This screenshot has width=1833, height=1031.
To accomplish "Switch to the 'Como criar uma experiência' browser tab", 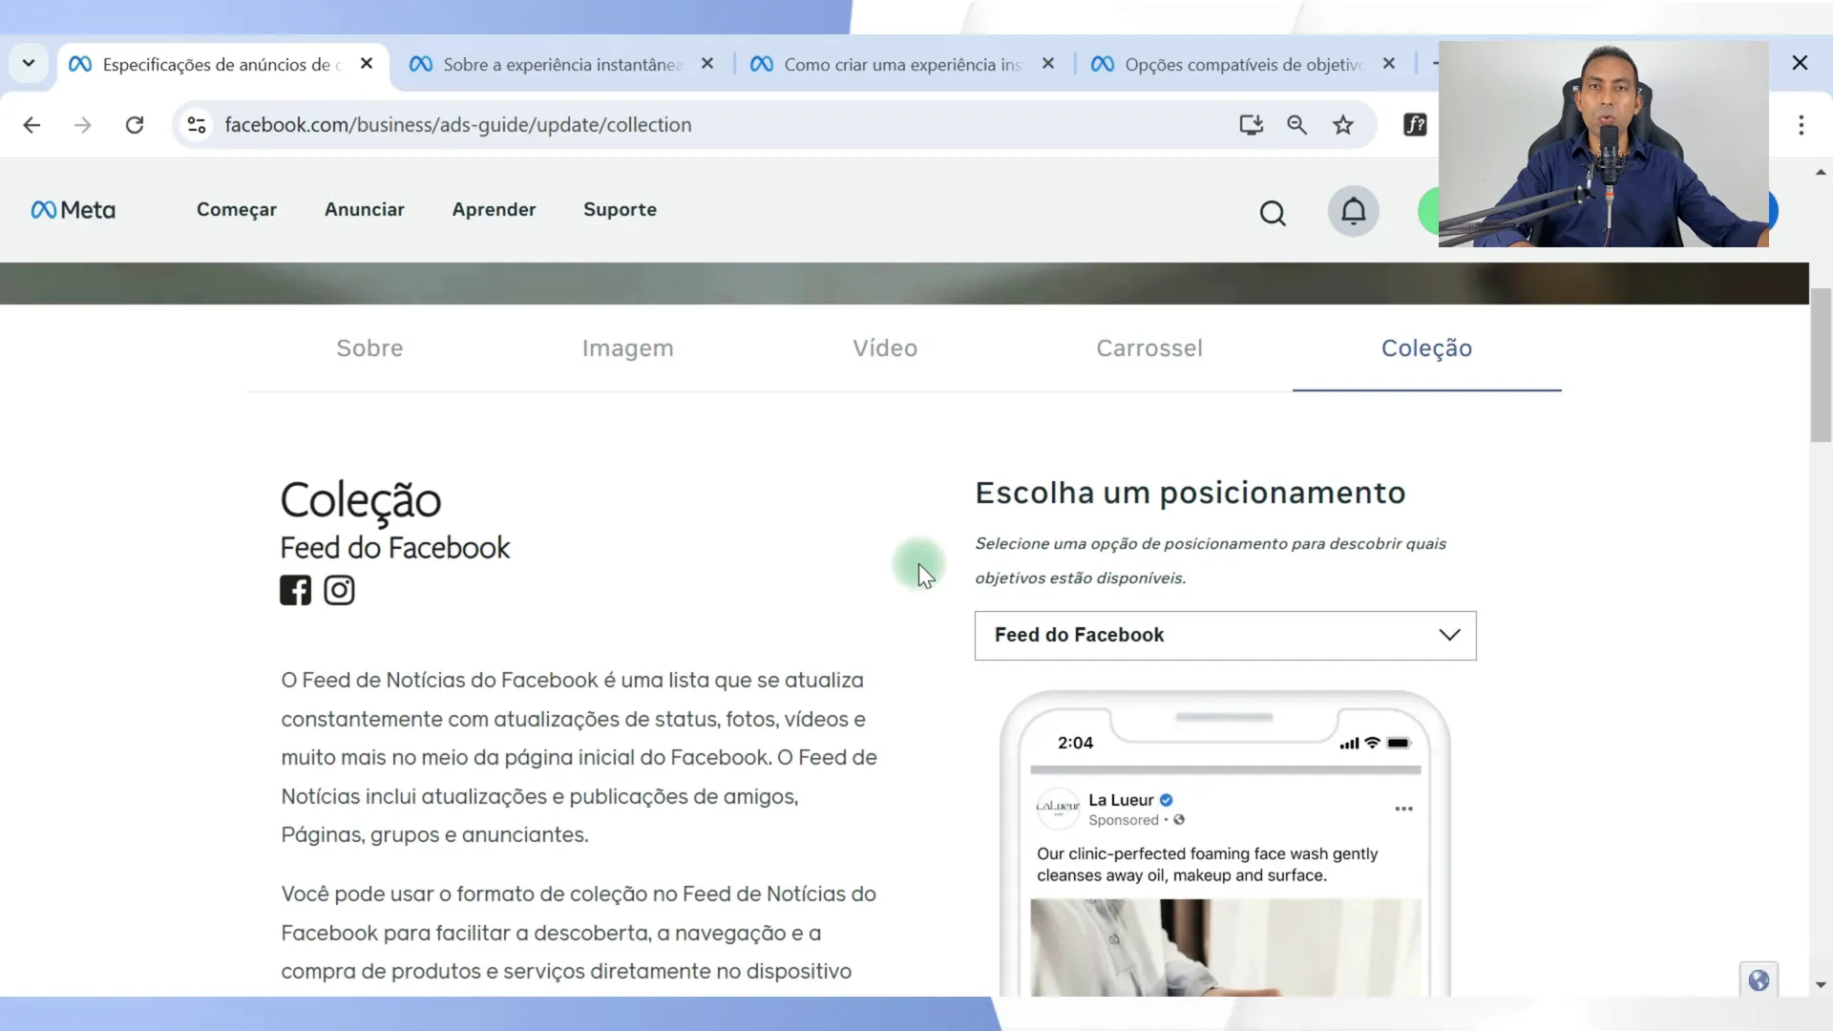I will tap(904, 64).
